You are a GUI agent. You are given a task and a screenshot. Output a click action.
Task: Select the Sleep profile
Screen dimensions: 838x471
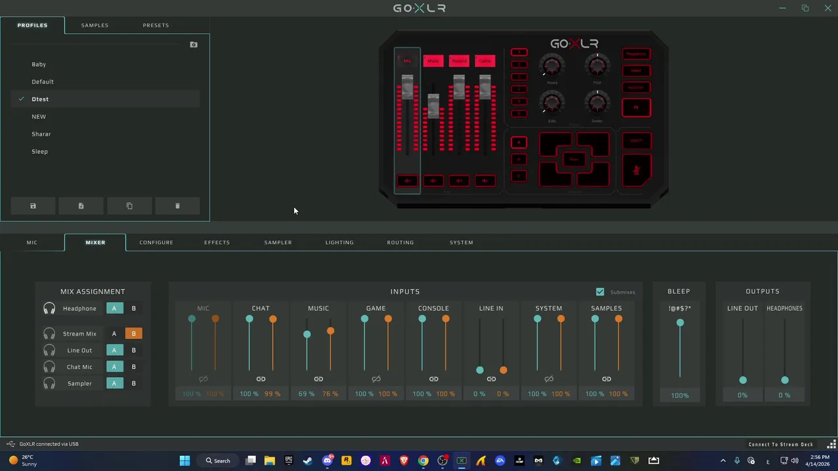pos(105,152)
